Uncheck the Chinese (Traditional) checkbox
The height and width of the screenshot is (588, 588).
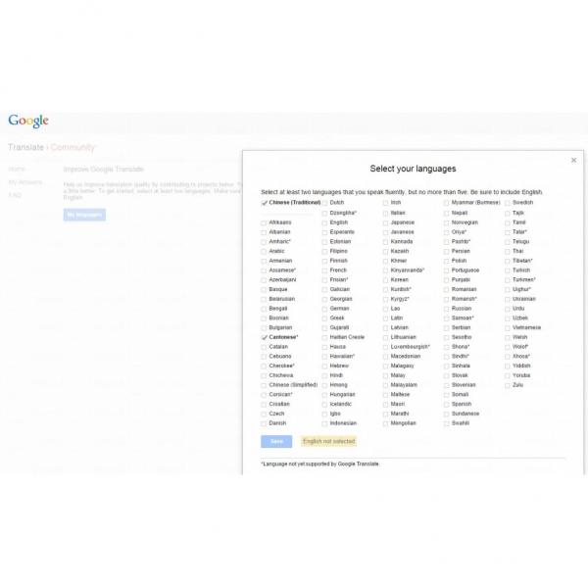pos(264,203)
